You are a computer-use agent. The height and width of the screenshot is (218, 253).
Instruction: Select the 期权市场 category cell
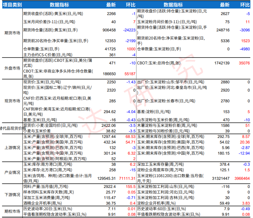coord(12,211)
